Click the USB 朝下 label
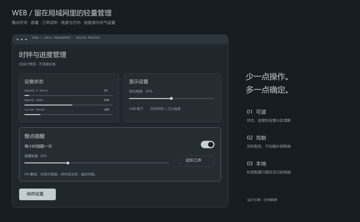This screenshot has width=360, height=222. [x=136, y=109]
